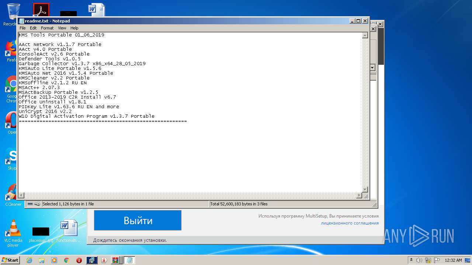Click the dropdown arrow in the window behind Notepad
Screen dimensions: 472x265
click(x=372, y=68)
